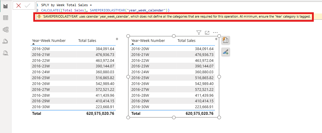Open TMDL view in the sidebar

[x=6, y=54]
